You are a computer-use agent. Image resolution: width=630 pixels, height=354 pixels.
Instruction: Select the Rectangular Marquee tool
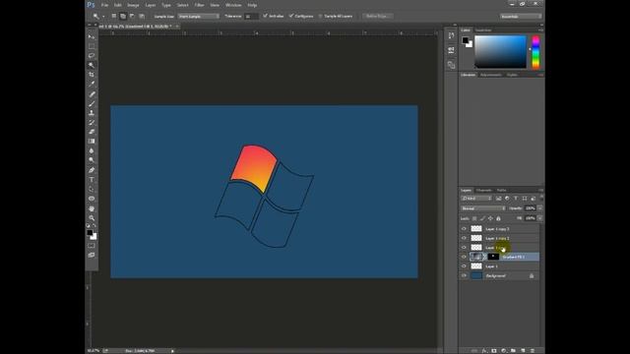pos(92,46)
